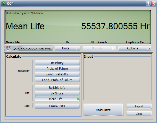Click the 55537.800555 Hr result value
This screenshot has width=157, height=123.
tap(115, 26)
